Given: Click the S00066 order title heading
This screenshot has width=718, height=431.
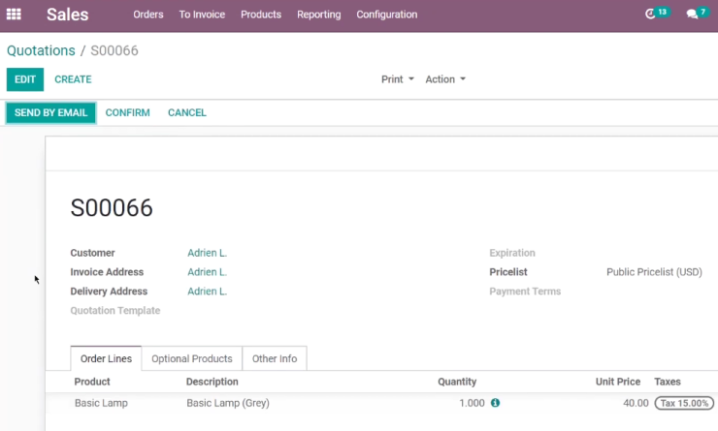Looking at the screenshot, I should [112, 208].
